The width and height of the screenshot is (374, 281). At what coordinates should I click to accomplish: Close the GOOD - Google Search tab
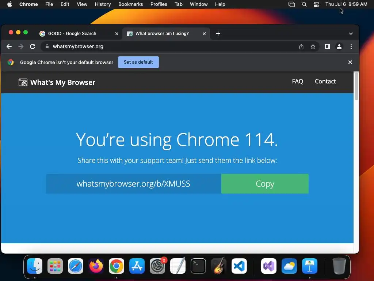click(x=117, y=34)
